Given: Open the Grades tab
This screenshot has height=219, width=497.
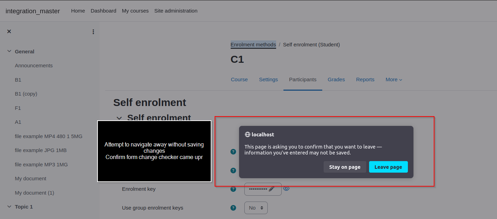Looking at the screenshot, I should pyautogui.click(x=336, y=80).
